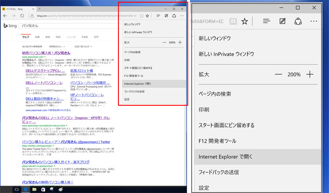Click the Bing logo on the search page
Image resolution: width=329 pixels, height=193 pixels.
pos(10,25)
